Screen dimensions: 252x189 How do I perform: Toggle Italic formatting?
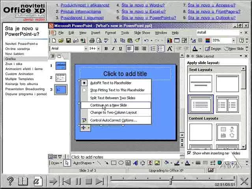coord(113,48)
